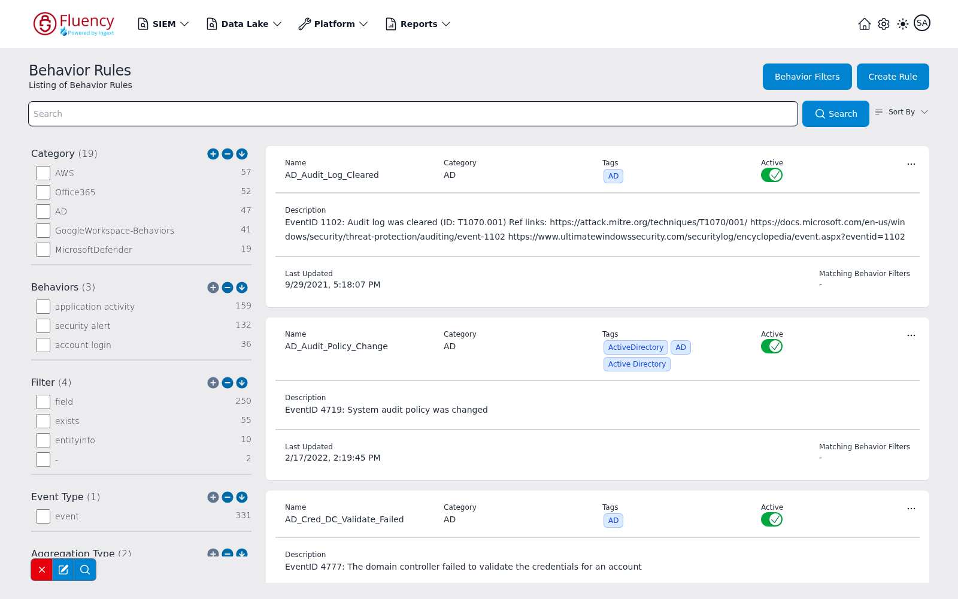Toggle Active switch for AD_Cred_DC_Validate_Failed
This screenshot has width=958, height=599.
click(772, 519)
